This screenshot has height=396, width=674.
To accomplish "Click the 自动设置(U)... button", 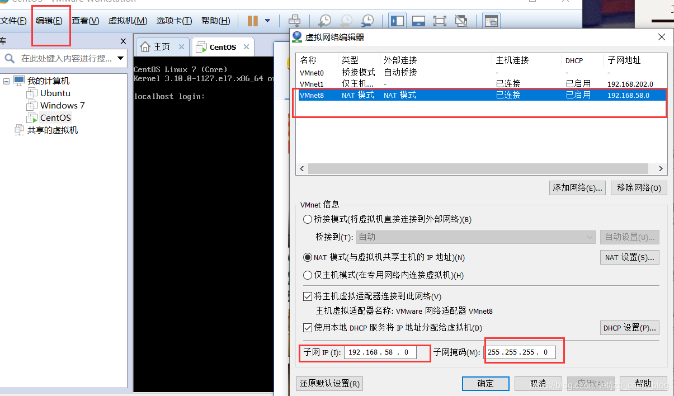I will click(x=630, y=237).
